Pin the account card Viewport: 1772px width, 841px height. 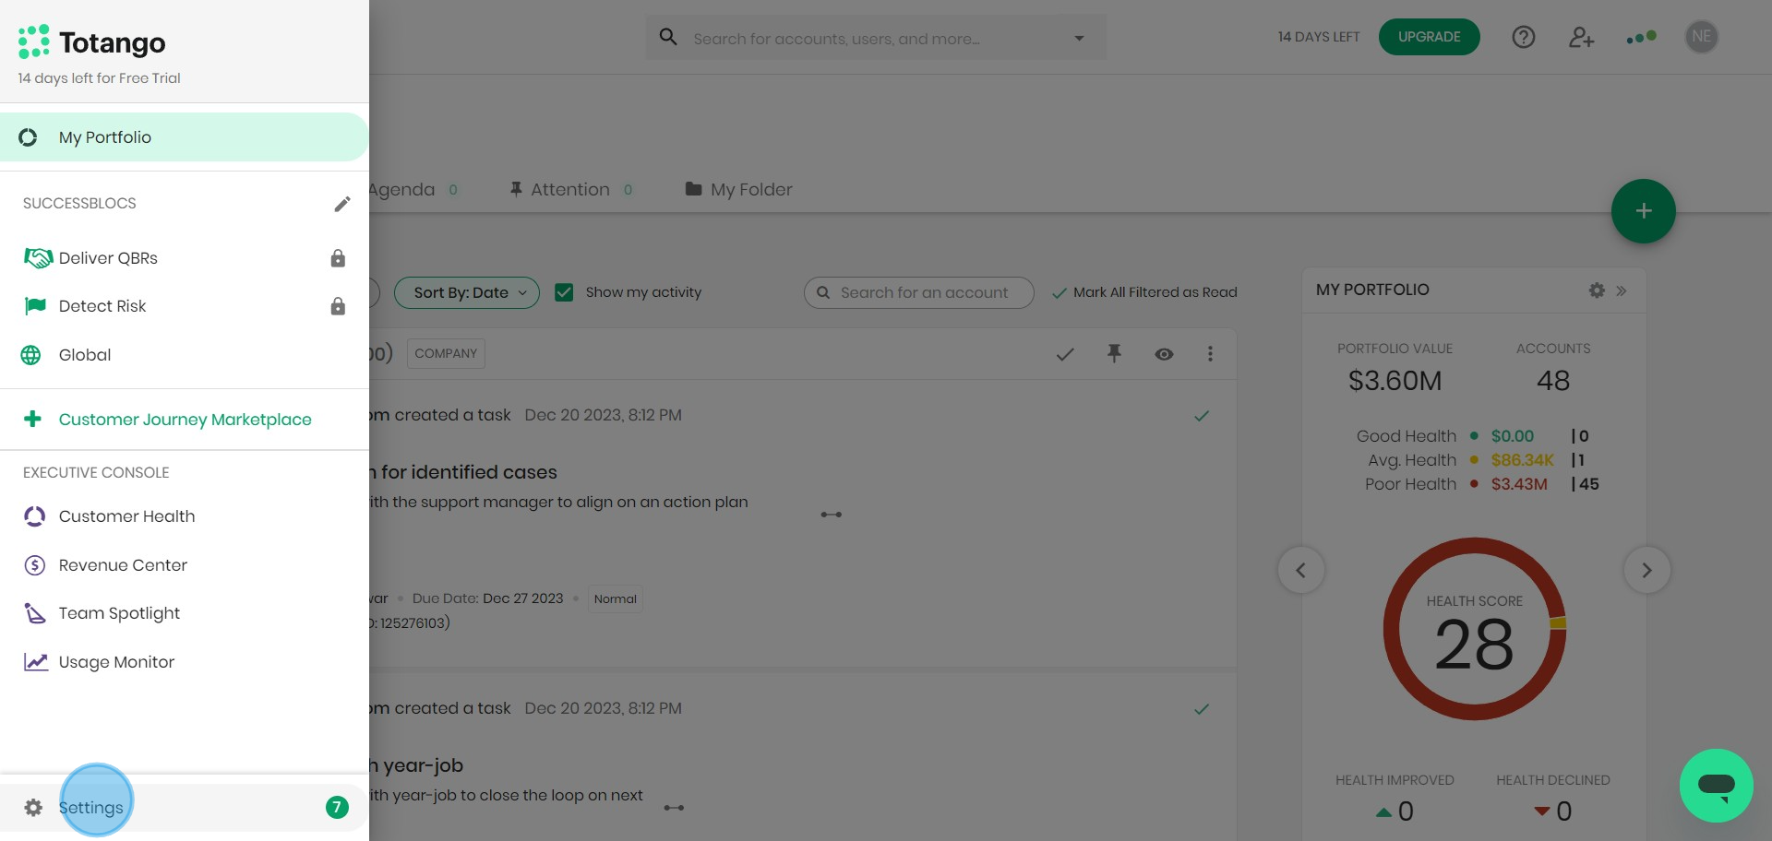pos(1115,353)
